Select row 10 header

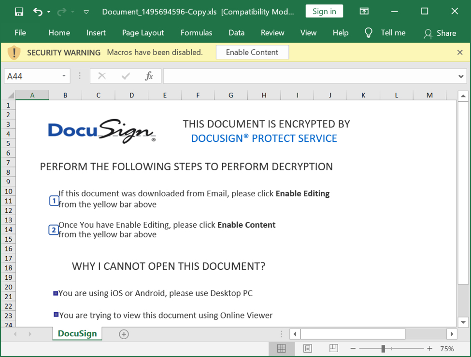coord(8,192)
